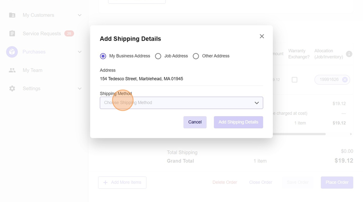Screen dimensions: 363x202
Task: Open My Team menu item
Action: pyautogui.click(x=32, y=70)
